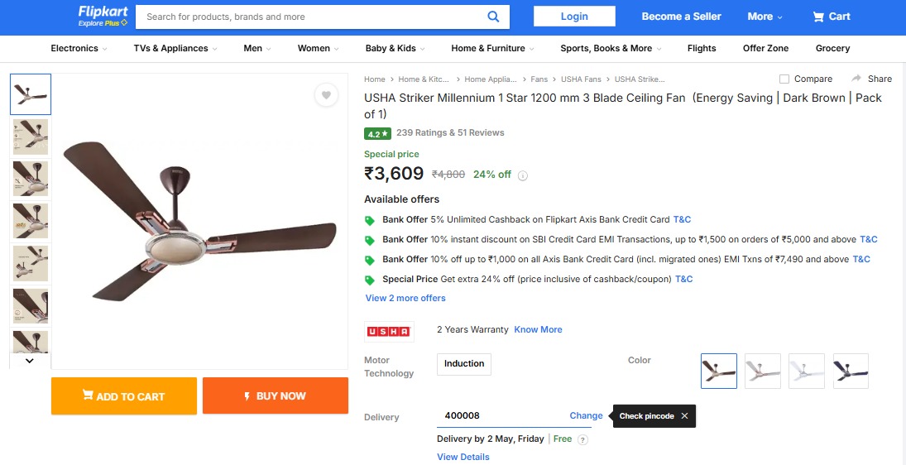
Task: Open the Offer Zone menu item
Action: click(x=765, y=48)
